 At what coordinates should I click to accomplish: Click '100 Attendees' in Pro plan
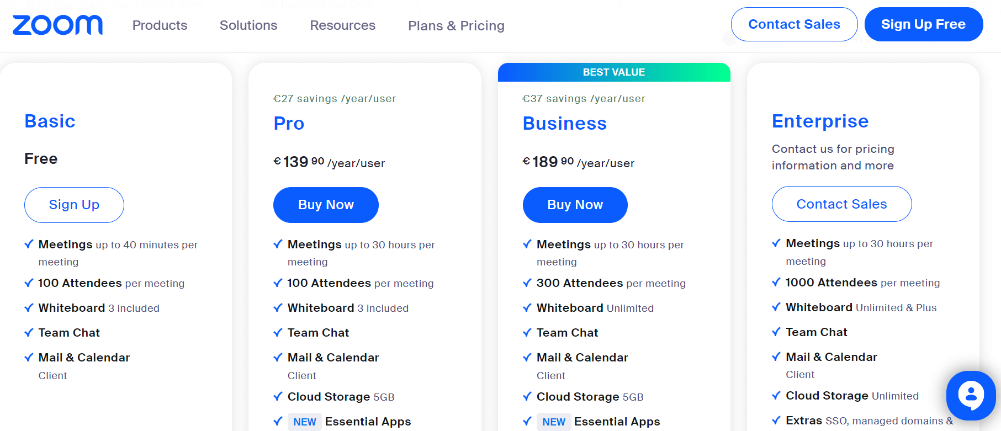(x=360, y=283)
